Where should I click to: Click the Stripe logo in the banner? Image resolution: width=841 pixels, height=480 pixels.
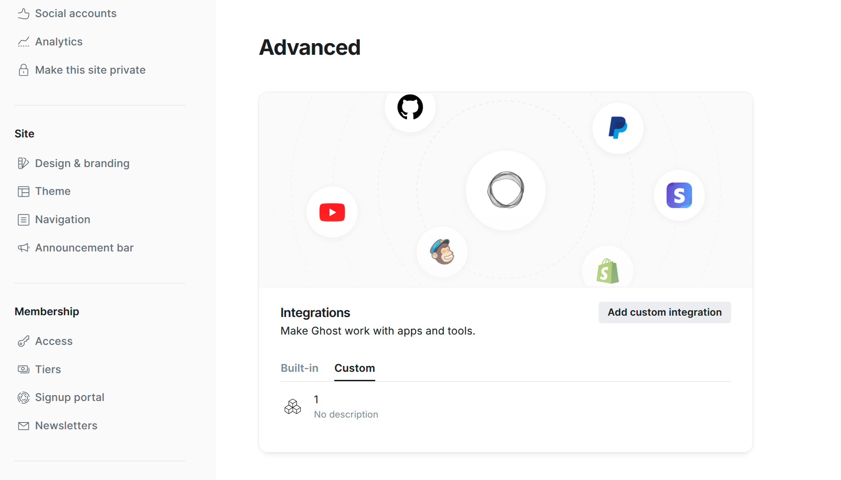click(x=679, y=195)
